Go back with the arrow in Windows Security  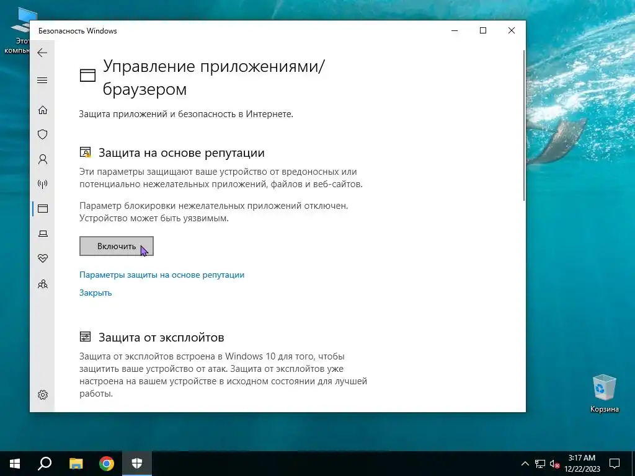[42, 53]
